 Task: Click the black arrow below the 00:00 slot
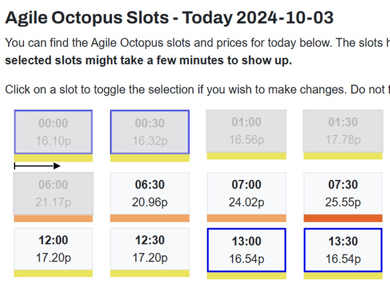tap(37, 166)
